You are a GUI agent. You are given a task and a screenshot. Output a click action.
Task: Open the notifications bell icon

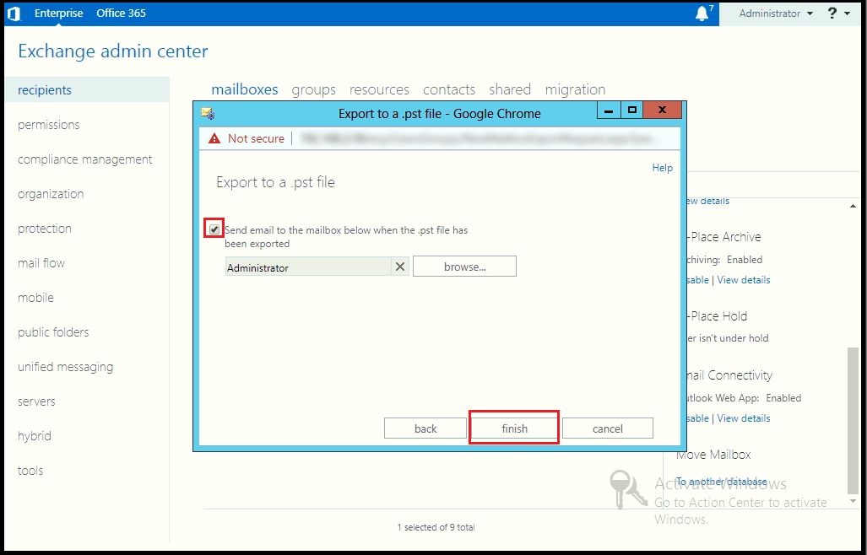click(x=702, y=13)
